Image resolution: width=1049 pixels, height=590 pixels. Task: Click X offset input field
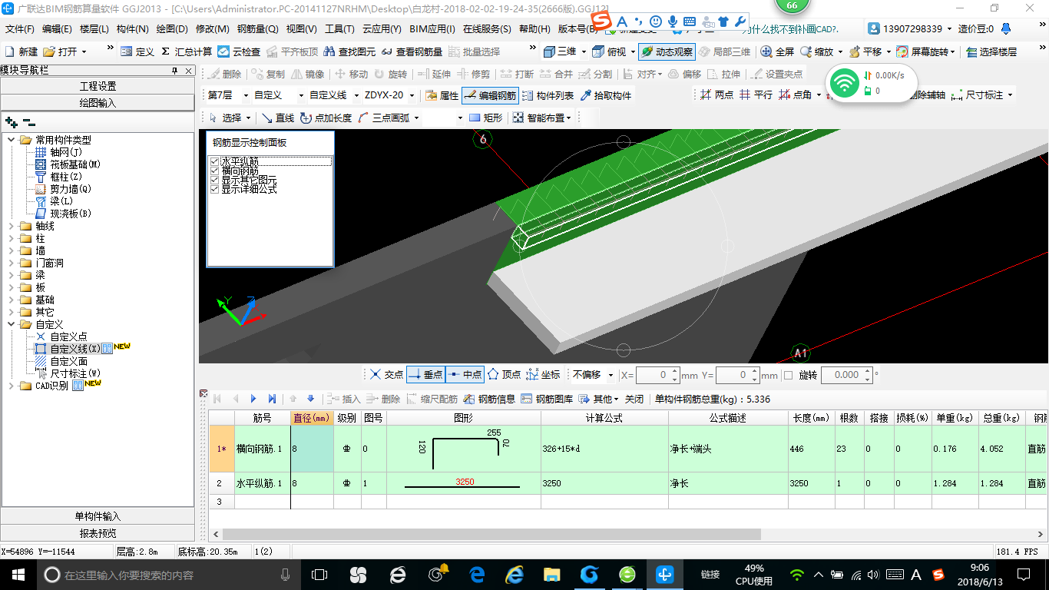[654, 375]
